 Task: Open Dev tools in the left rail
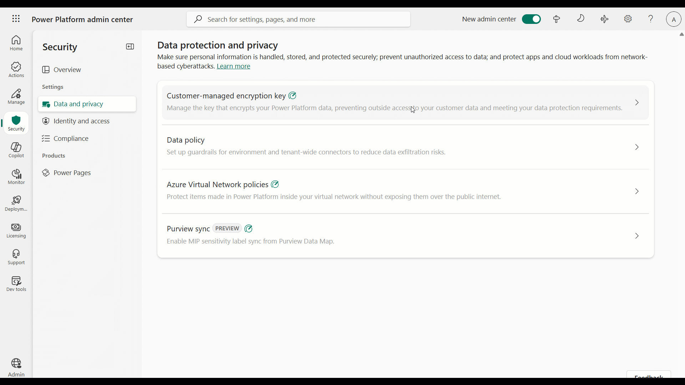pyautogui.click(x=16, y=284)
